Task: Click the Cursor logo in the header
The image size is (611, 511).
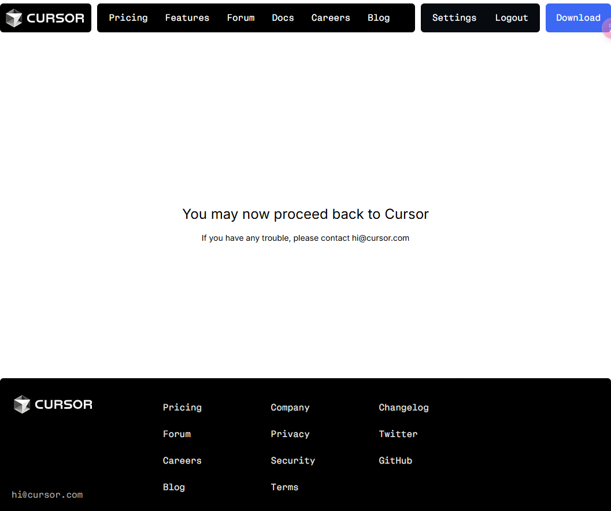Action: tap(45, 18)
